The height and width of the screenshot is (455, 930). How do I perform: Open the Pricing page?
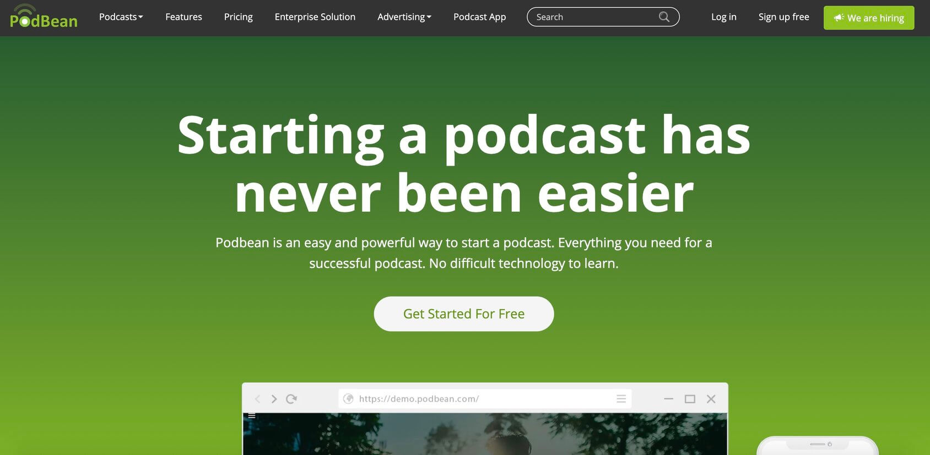[x=239, y=17]
